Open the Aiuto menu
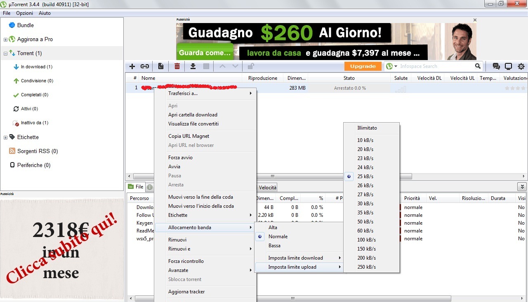 [x=45, y=13]
